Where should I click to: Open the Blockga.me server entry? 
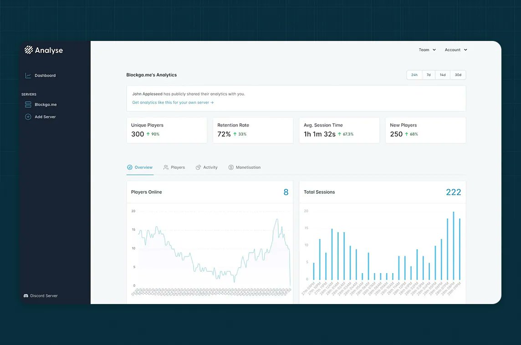pyautogui.click(x=41, y=105)
